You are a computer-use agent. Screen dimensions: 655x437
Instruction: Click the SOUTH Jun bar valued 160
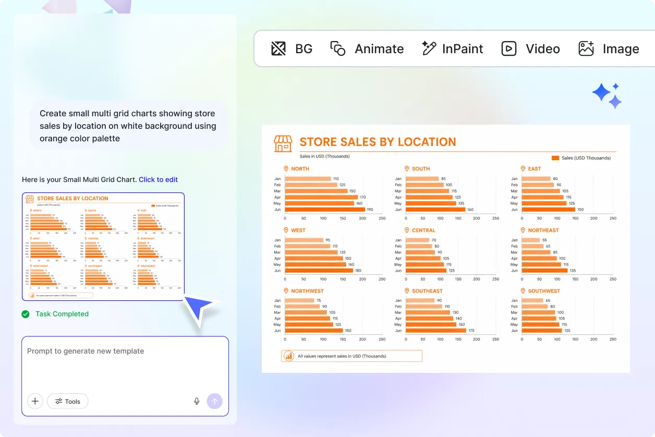click(435, 210)
